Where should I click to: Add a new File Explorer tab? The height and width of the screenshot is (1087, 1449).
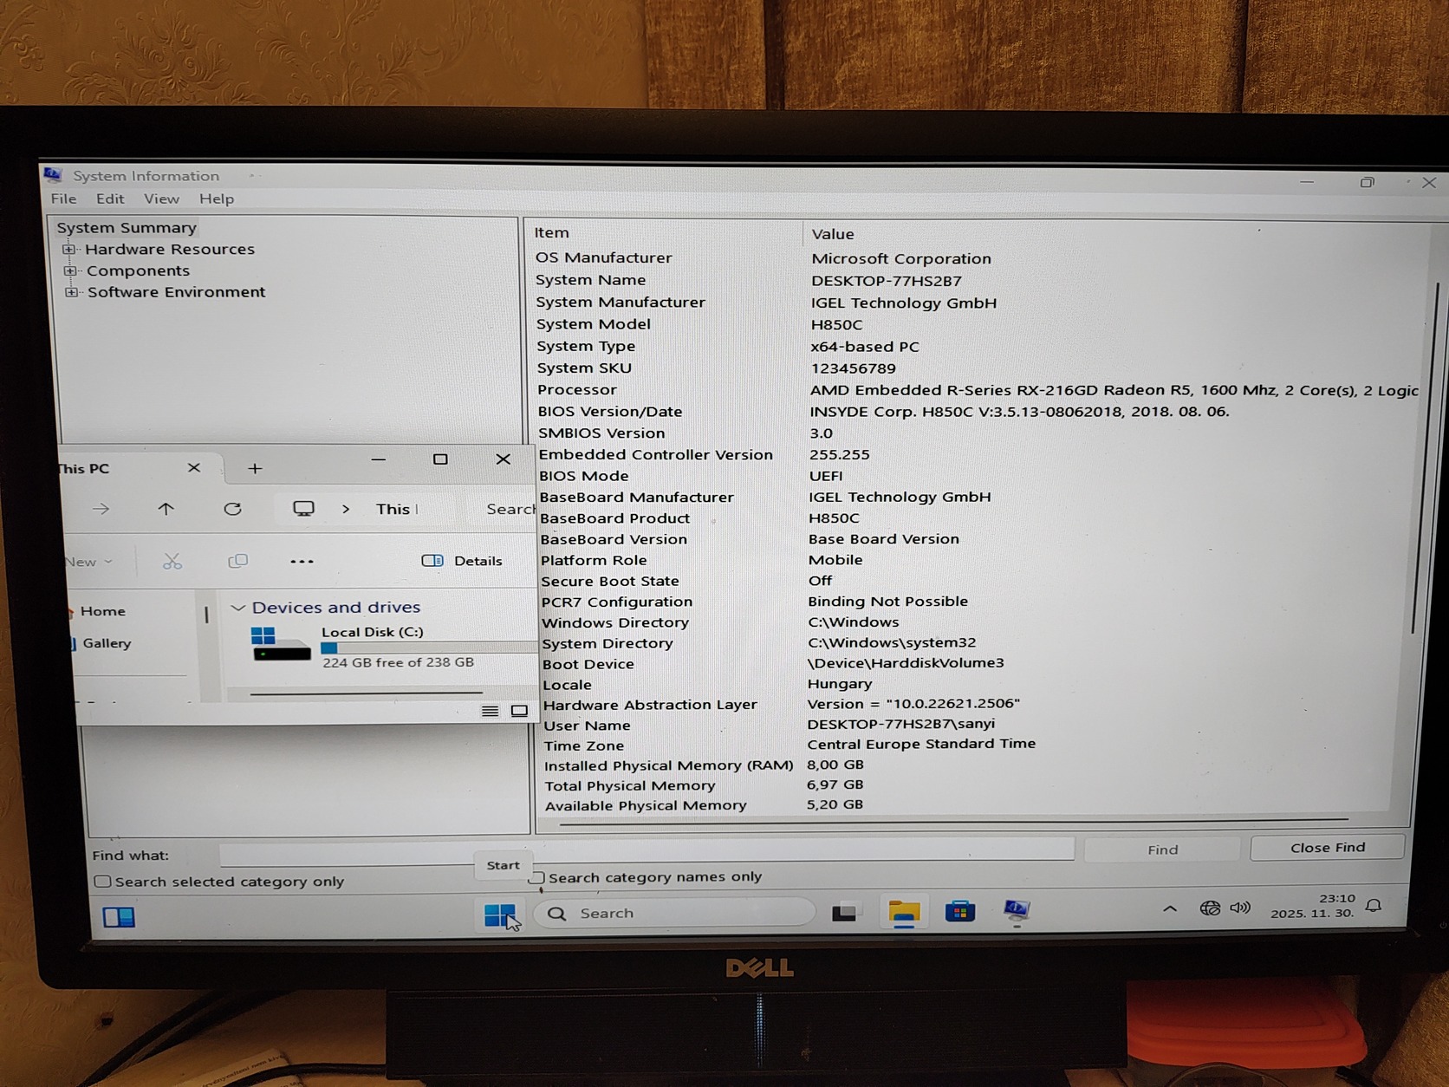pyautogui.click(x=255, y=468)
